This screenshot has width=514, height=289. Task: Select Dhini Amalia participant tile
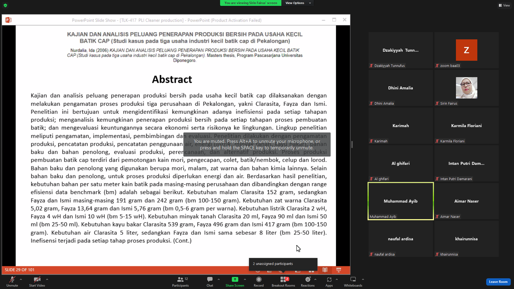400,88
